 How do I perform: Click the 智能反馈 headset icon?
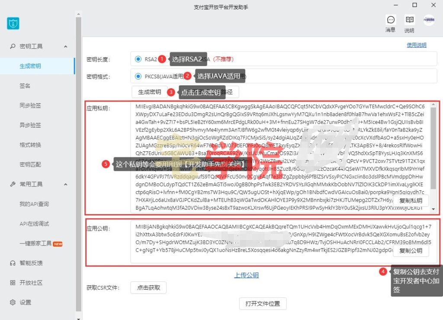point(13,263)
